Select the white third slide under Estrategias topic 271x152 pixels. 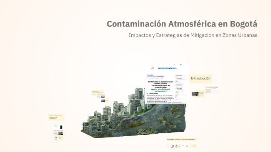(186, 146)
